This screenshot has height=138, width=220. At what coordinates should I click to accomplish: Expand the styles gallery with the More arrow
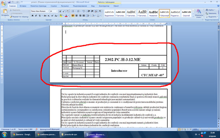pos(193,16)
